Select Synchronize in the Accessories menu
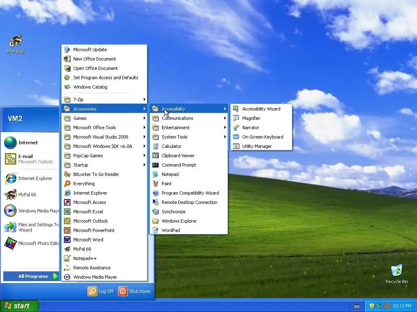The image size is (417, 312). tap(189, 211)
